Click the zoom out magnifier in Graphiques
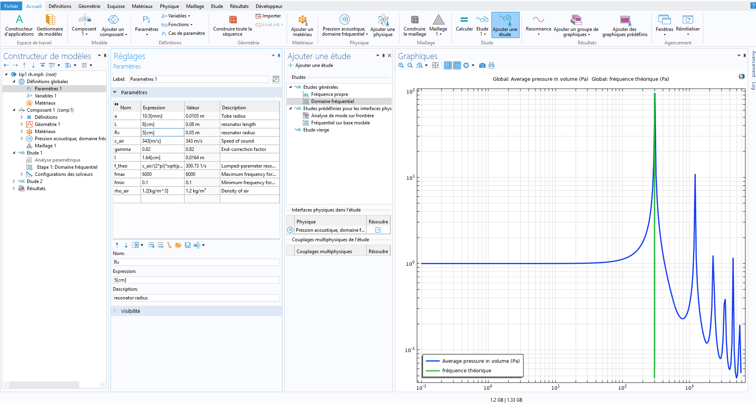Viewport: 756px width, 404px height. pos(410,65)
